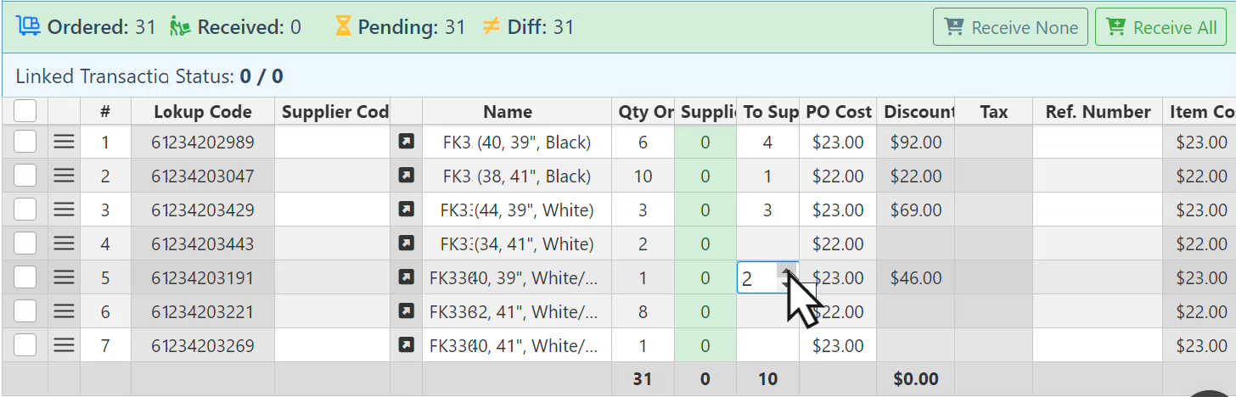
Task: Click the Ref. Number field on row 2
Action: (1097, 176)
